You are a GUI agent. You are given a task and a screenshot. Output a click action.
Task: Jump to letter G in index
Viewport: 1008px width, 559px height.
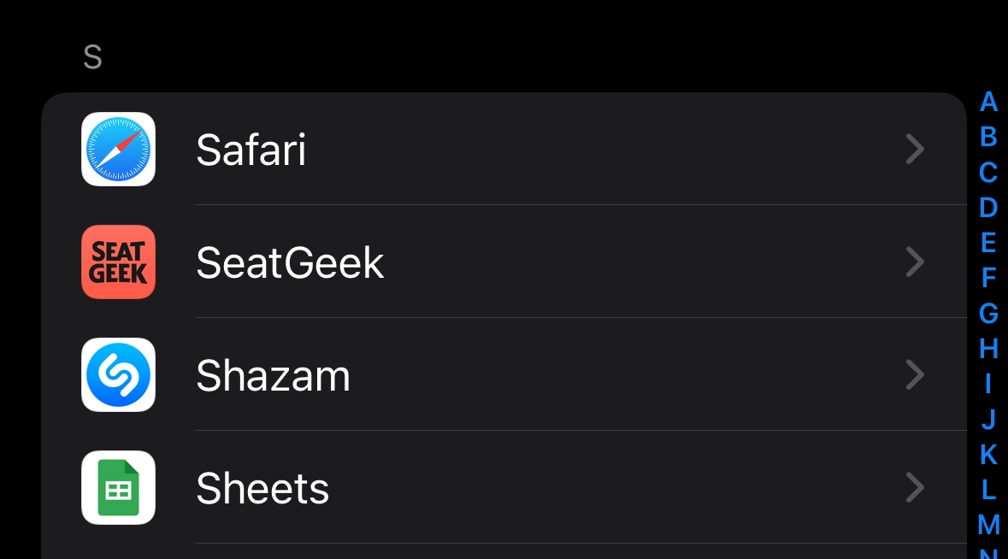point(988,314)
